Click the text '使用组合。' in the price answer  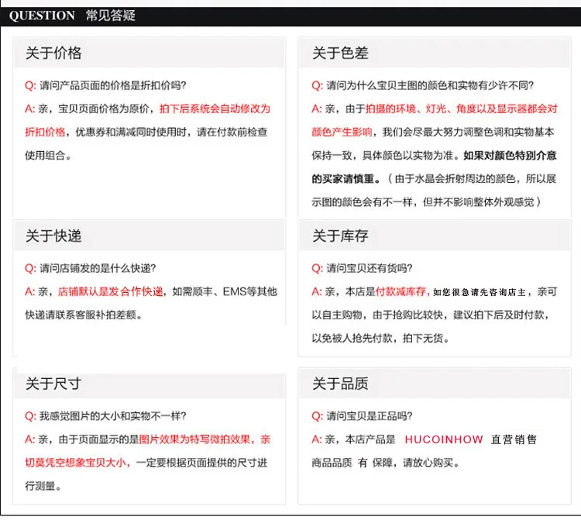coord(48,156)
